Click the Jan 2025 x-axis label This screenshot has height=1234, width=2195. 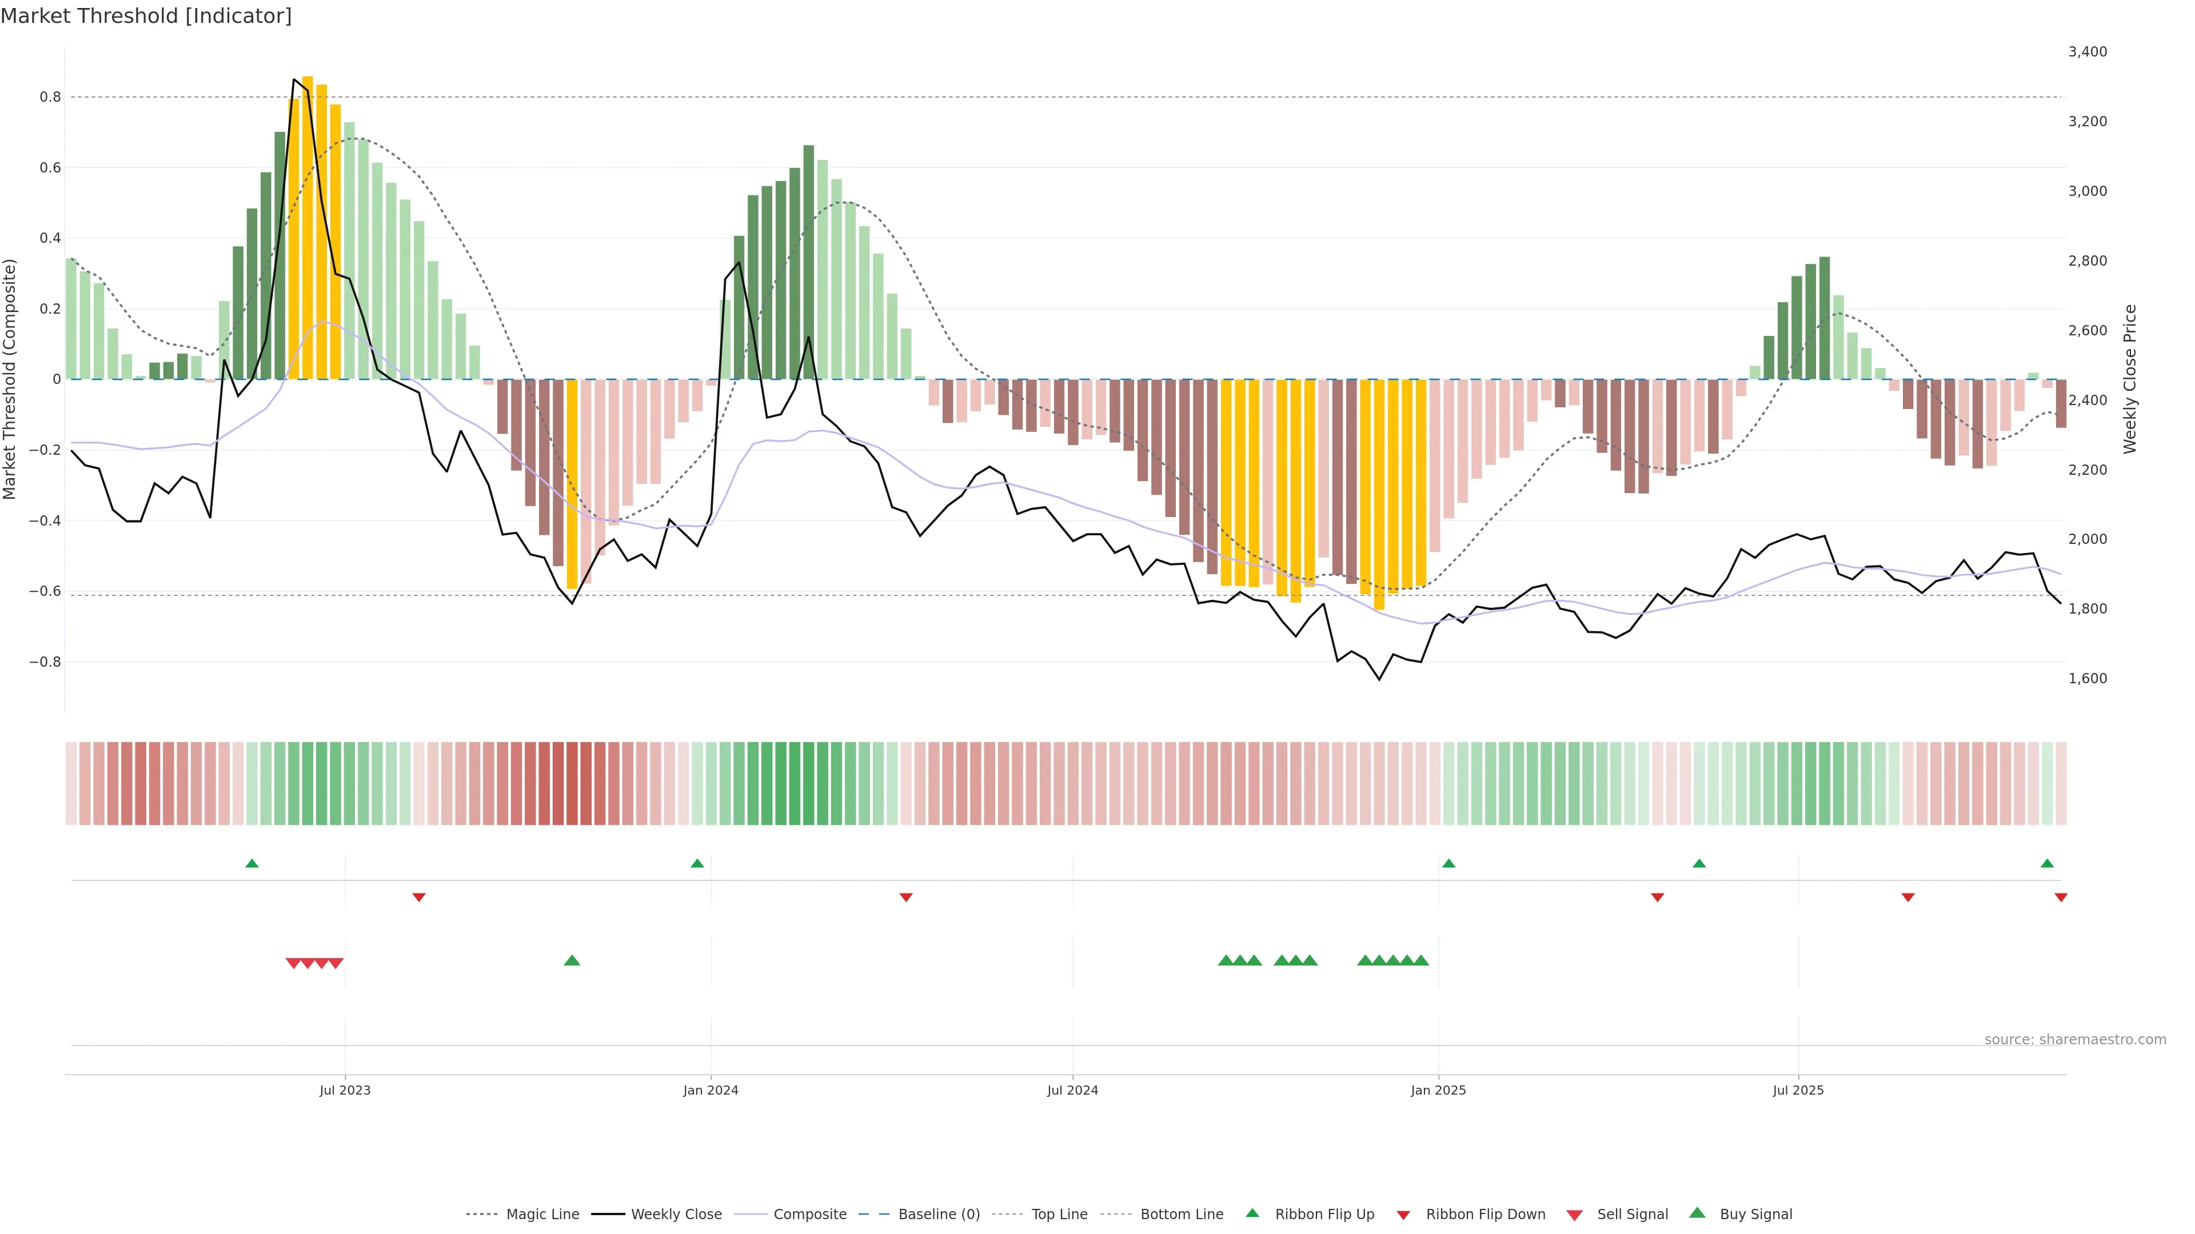tap(1438, 1090)
